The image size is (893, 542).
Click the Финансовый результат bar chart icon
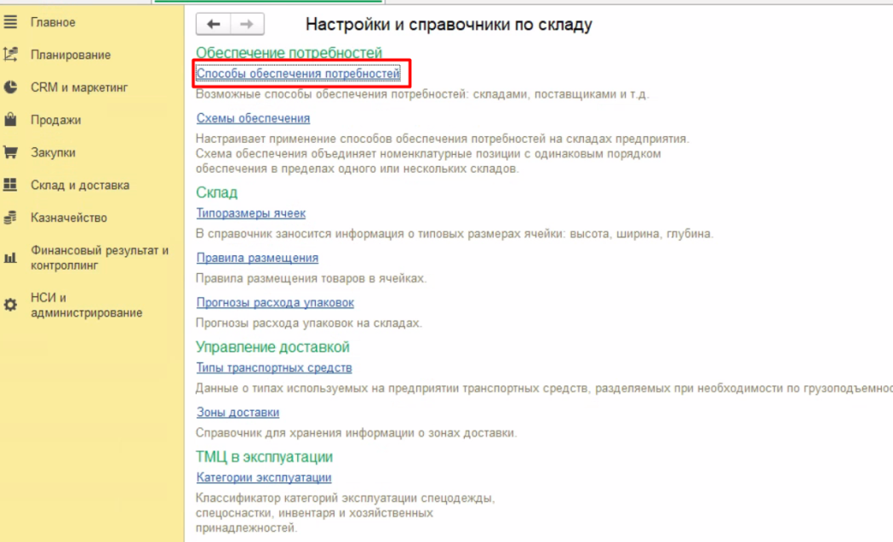tap(11, 257)
